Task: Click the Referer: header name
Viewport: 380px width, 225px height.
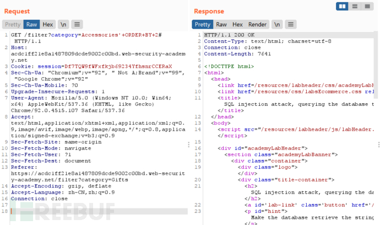Action: 24,168
